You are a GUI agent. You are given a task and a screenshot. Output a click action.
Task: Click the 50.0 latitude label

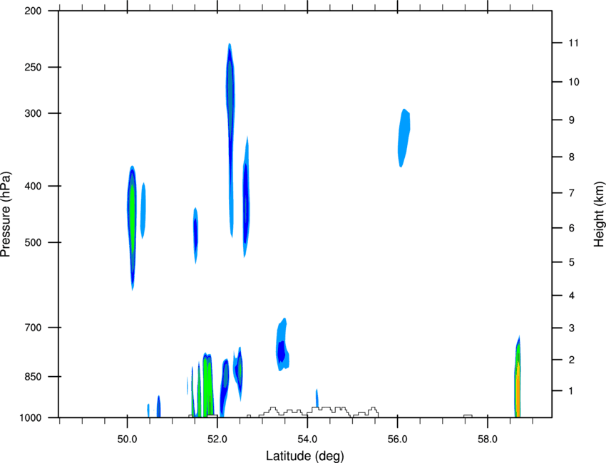point(127,439)
